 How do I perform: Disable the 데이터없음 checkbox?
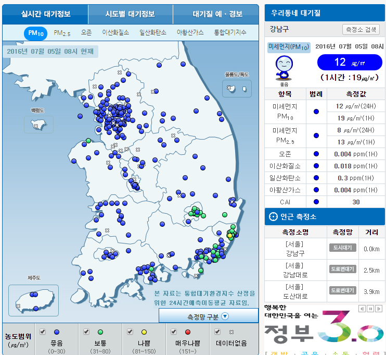(217, 332)
